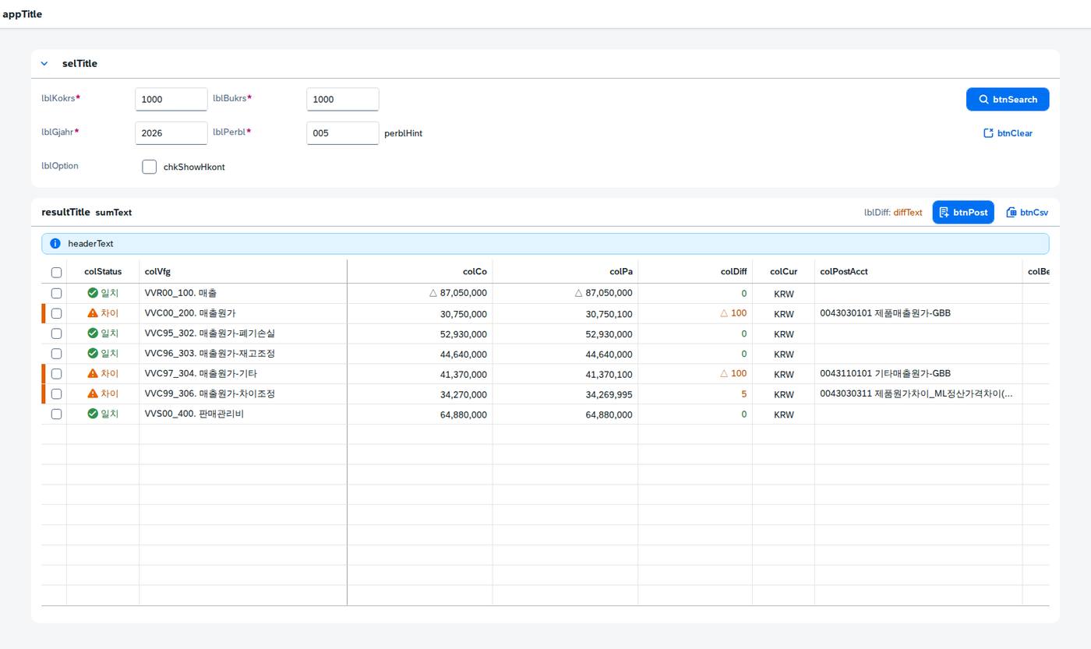The width and height of the screenshot is (1091, 649).
Task: Click green check icon in VVS00_400 row
Action: click(93, 414)
